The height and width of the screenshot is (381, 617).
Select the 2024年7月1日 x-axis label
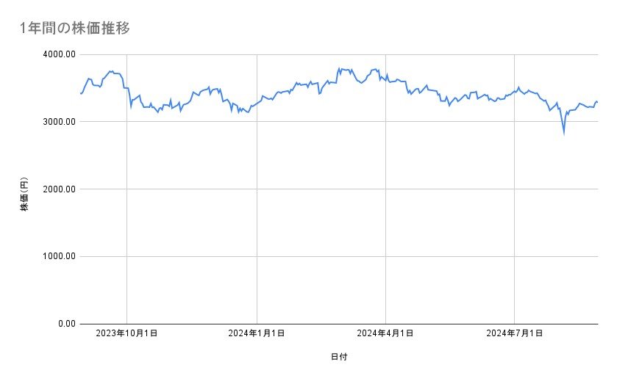pyautogui.click(x=514, y=333)
